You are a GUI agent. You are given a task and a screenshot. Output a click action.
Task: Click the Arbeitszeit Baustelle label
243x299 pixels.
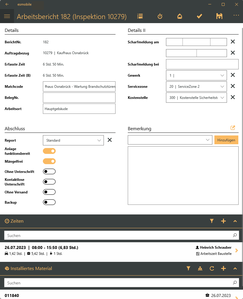point(216,254)
